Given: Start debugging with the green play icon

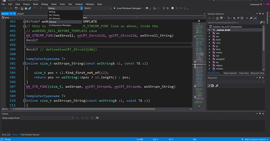Looking at the screenshot, I should 114,8.
